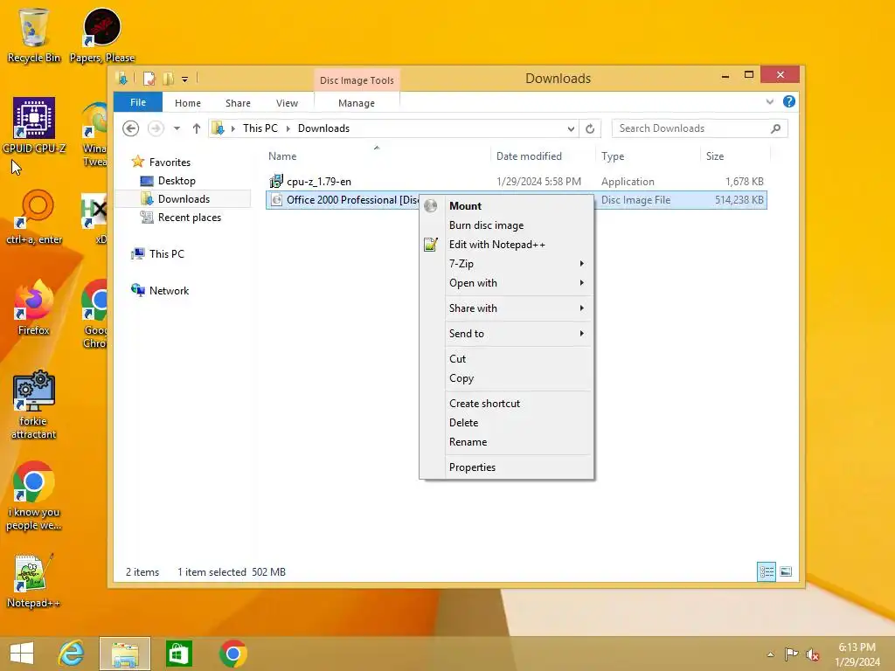The height and width of the screenshot is (671, 895).
Task: Select the cpu-z_1.79-en file
Action: [x=516, y=182]
